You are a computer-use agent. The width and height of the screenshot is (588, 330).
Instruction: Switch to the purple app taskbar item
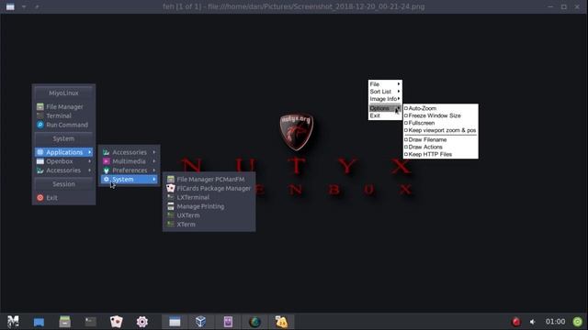pos(228,322)
